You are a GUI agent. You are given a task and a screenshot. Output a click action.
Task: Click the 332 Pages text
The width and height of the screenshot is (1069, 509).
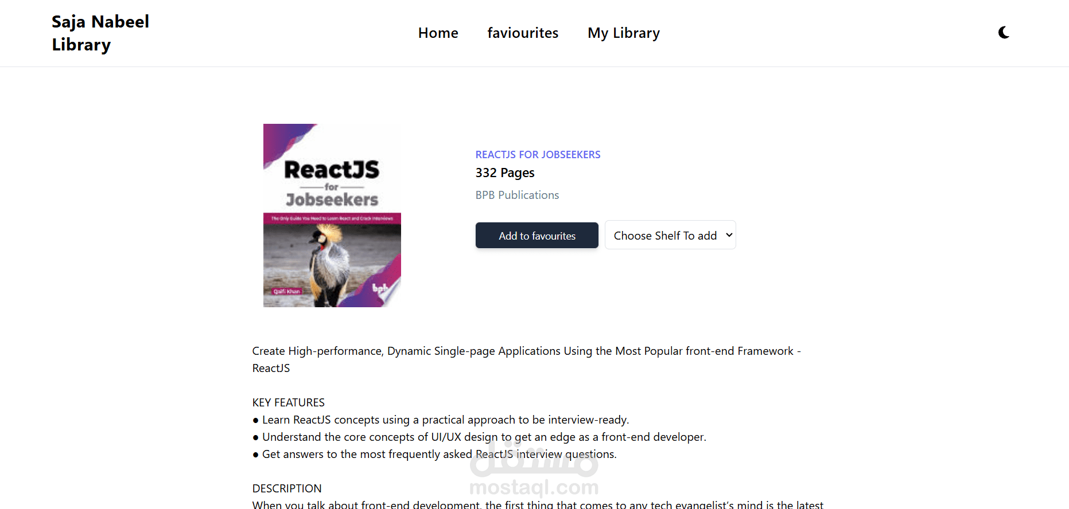tap(505, 173)
